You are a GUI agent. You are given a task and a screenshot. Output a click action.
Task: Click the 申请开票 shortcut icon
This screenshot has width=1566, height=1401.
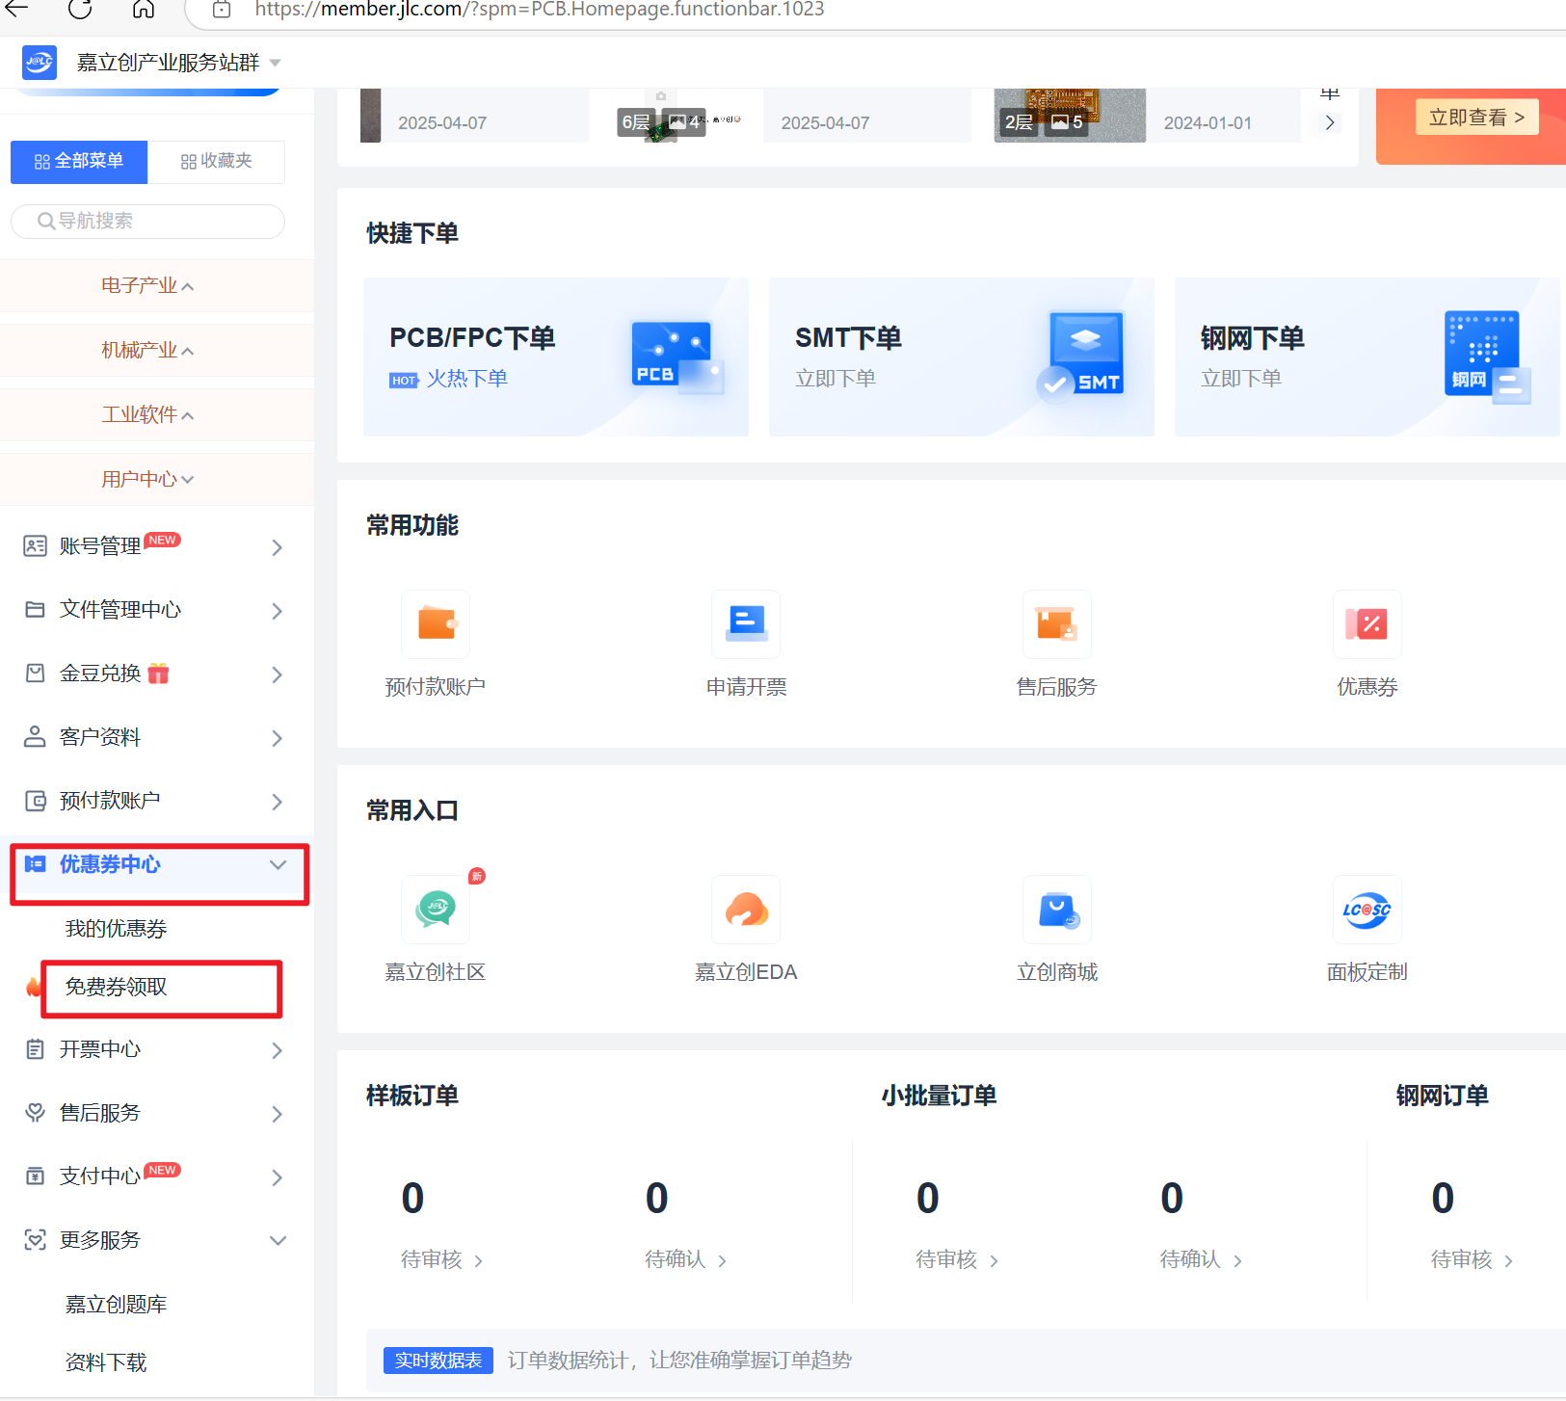coord(746,624)
